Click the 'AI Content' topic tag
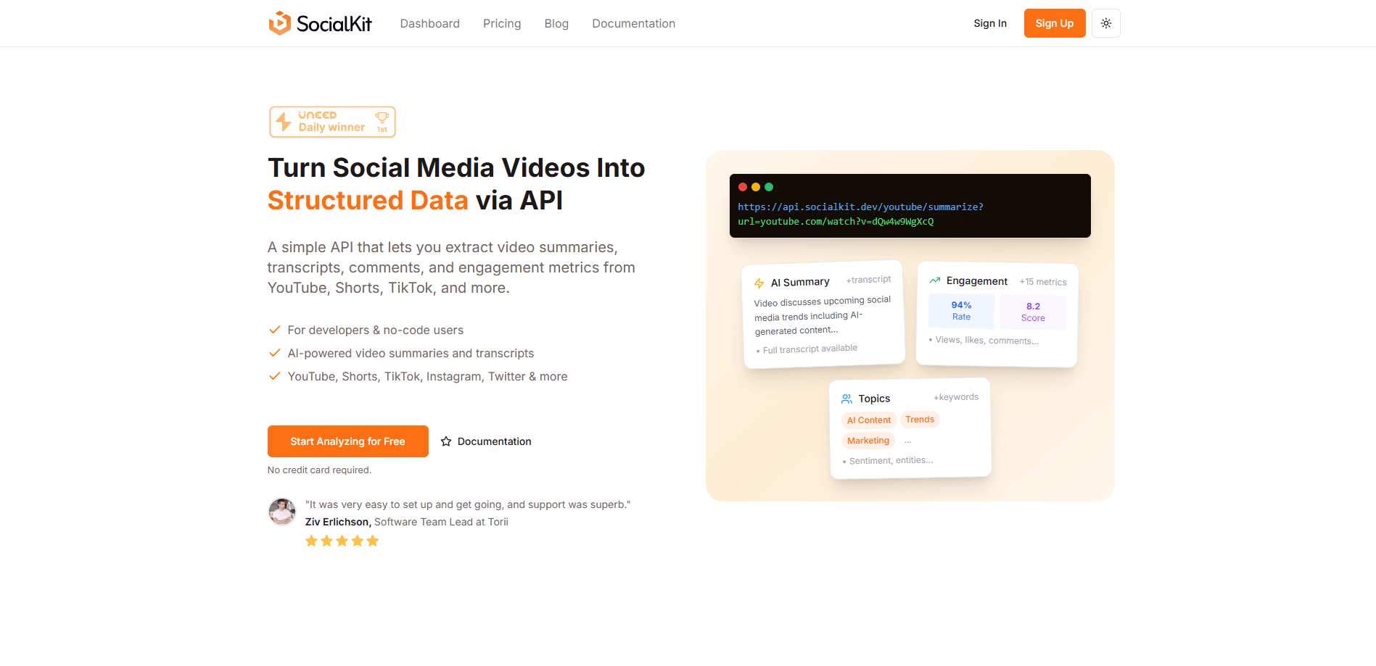1376x666 pixels. (x=868, y=420)
